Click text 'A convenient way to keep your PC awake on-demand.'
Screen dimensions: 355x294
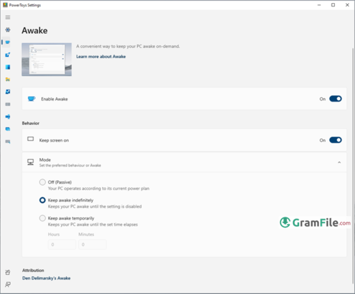pos(128,47)
